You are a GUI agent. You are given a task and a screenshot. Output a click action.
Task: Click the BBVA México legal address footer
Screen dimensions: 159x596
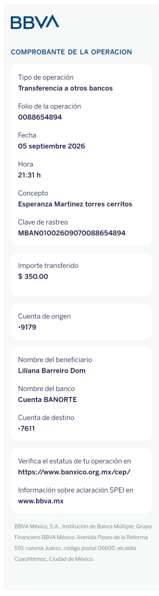(83, 543)
